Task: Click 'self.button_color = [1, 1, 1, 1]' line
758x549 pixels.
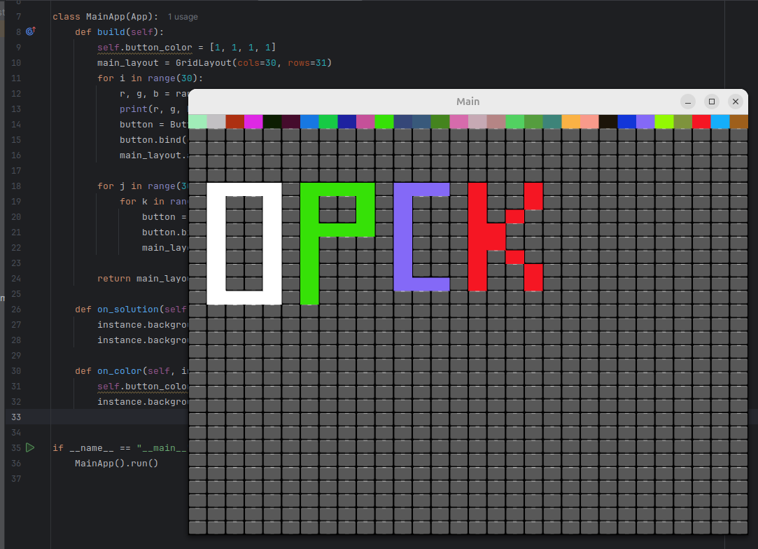Action: click(x=187, y=48)
